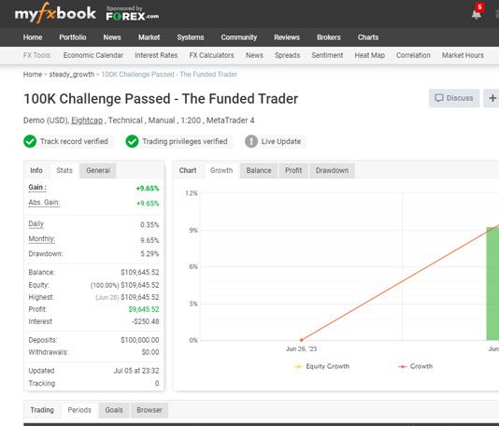Switch to the Balance chart tab

click(259, 170)
